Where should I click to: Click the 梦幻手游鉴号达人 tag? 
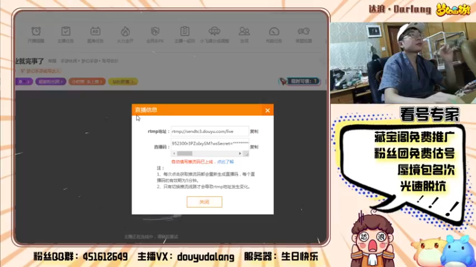[x=40, y=71]
